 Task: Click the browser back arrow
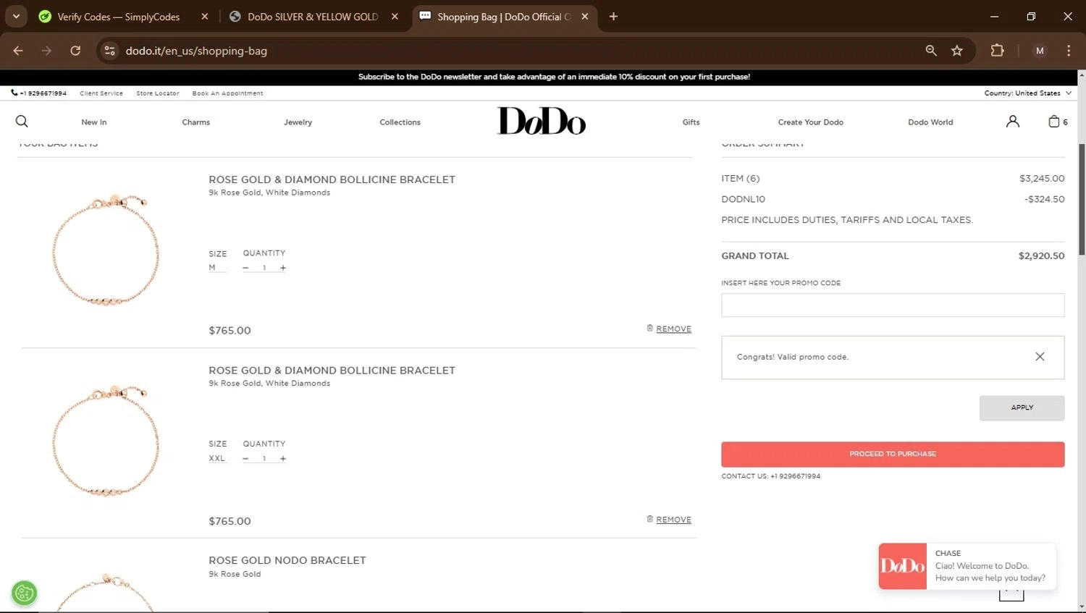[x=18, y=51]
